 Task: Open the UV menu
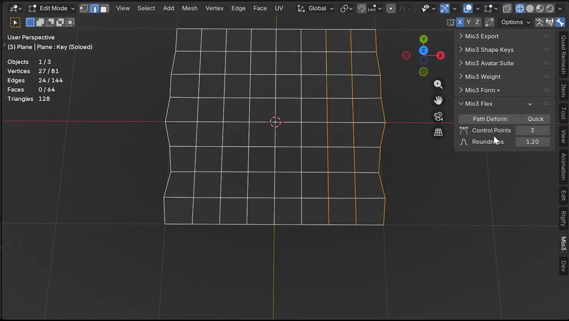point(279,8)
